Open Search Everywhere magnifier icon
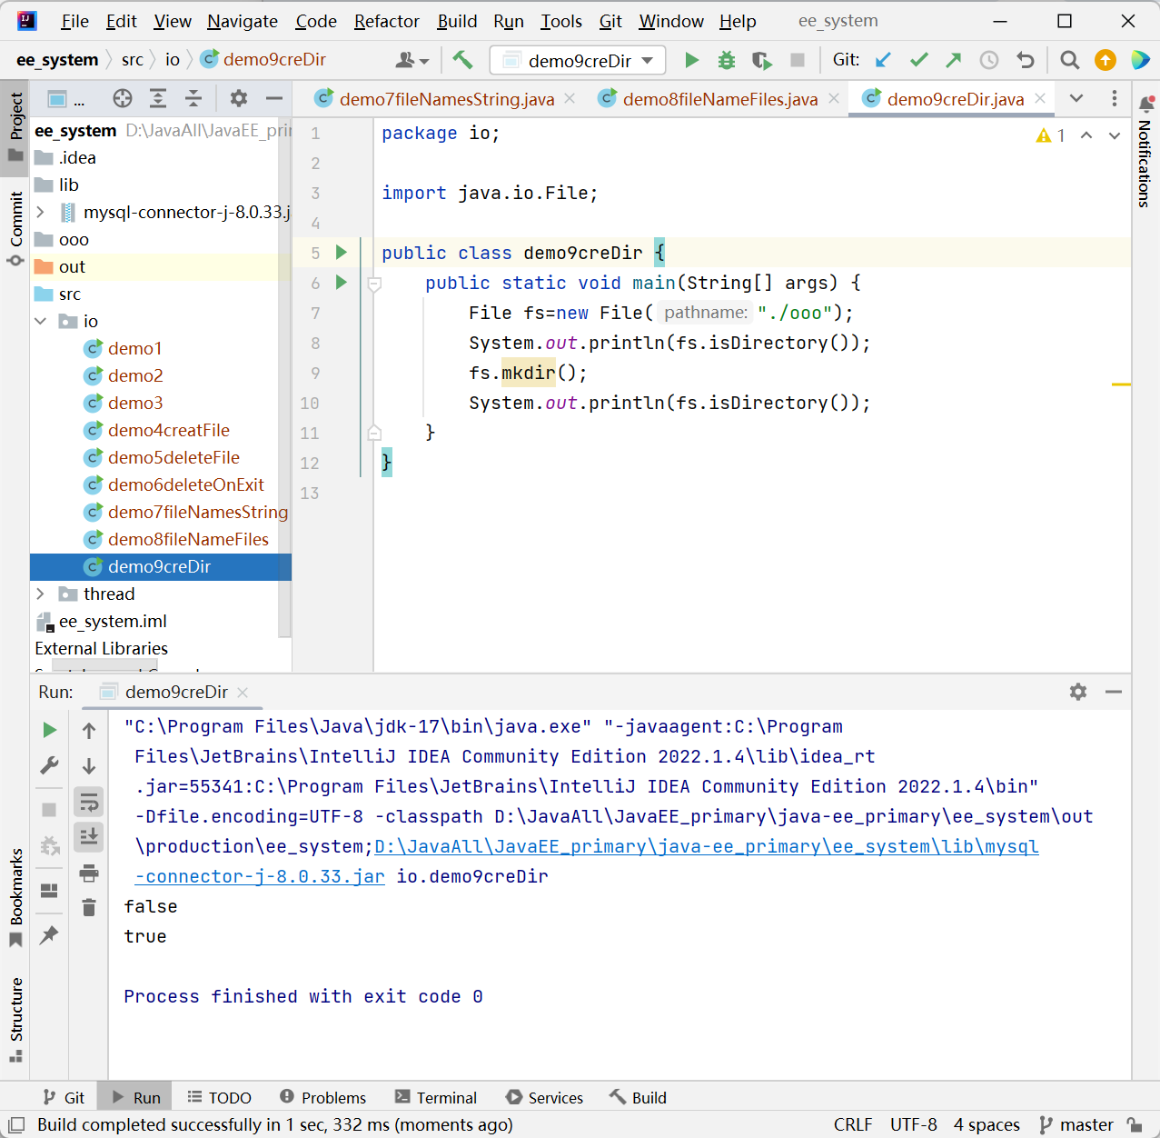1160x1138 pixels. point(1070,60)
